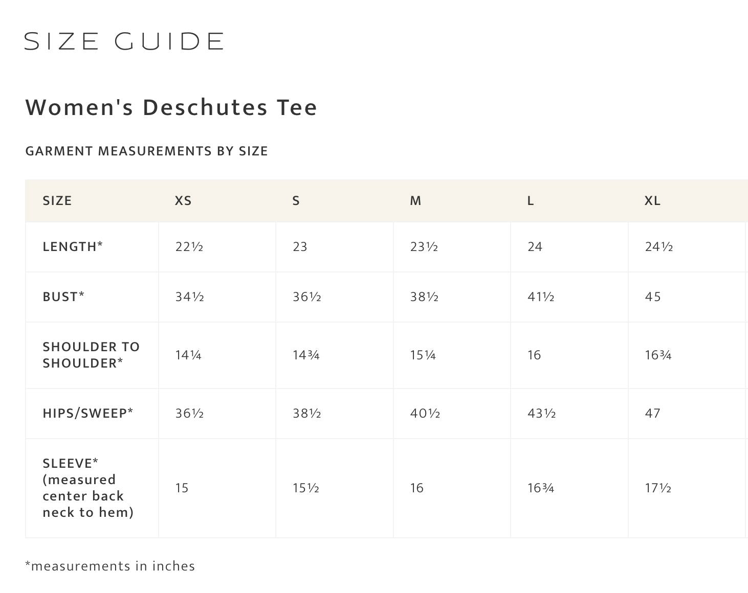Select the S column header
748x593 pixels.
(x=296, y=201)
